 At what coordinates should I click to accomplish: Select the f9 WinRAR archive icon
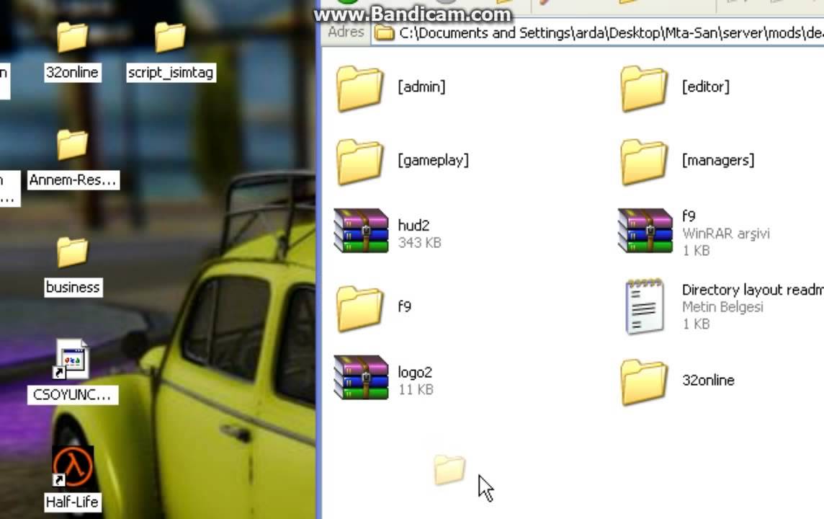coord(645,231)
